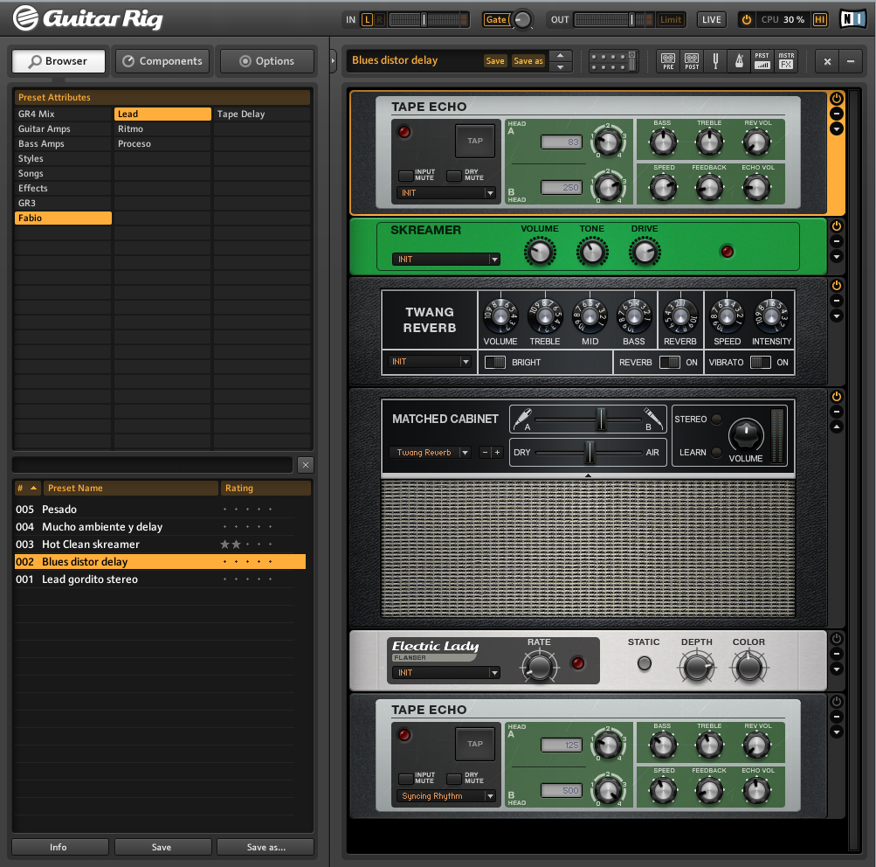Show the tuner using the tuning fork icon
Viewport: 876px width, 867px height.
715,61
